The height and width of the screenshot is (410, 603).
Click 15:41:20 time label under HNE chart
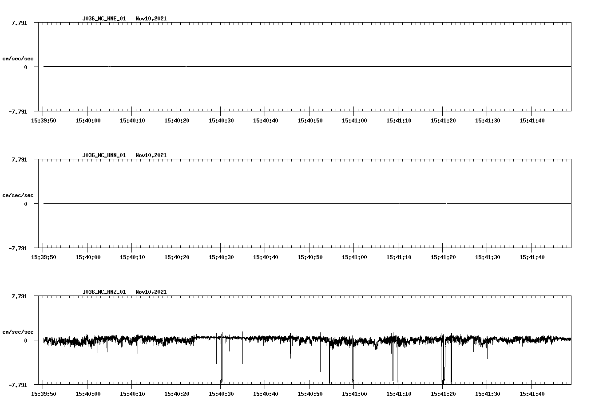coord(443,121)
